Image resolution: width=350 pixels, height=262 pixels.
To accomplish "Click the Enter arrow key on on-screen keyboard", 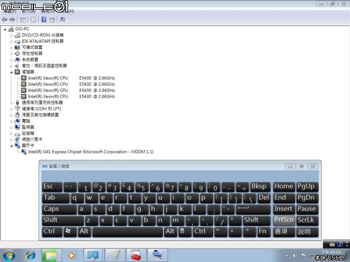I will coord(253,210).
